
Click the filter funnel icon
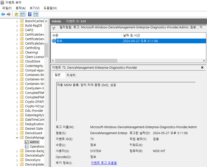pyautogui.click(x=53, y=28)
